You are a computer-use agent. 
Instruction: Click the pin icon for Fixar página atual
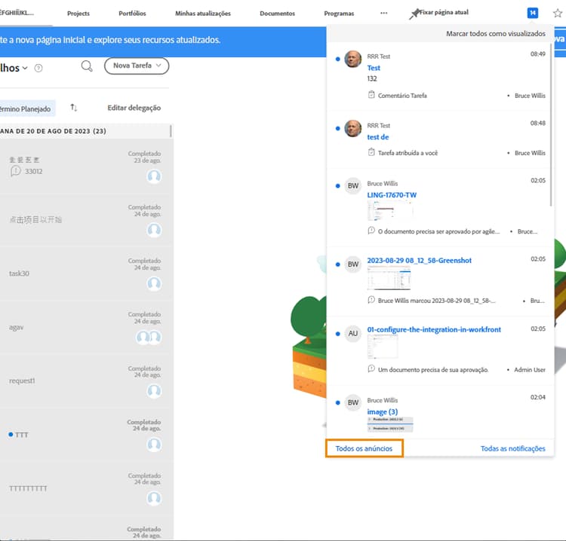414,14
